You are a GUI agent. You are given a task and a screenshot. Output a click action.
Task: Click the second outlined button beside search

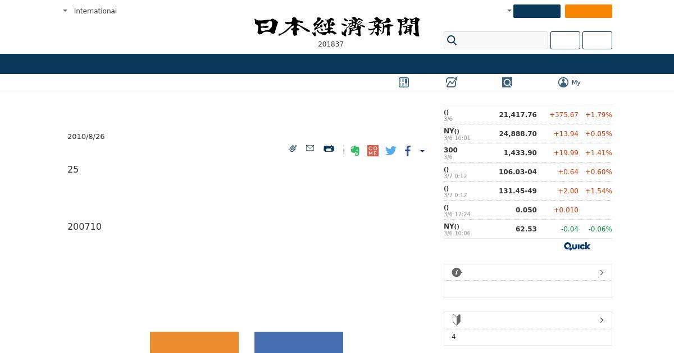[x=597, y=40]
